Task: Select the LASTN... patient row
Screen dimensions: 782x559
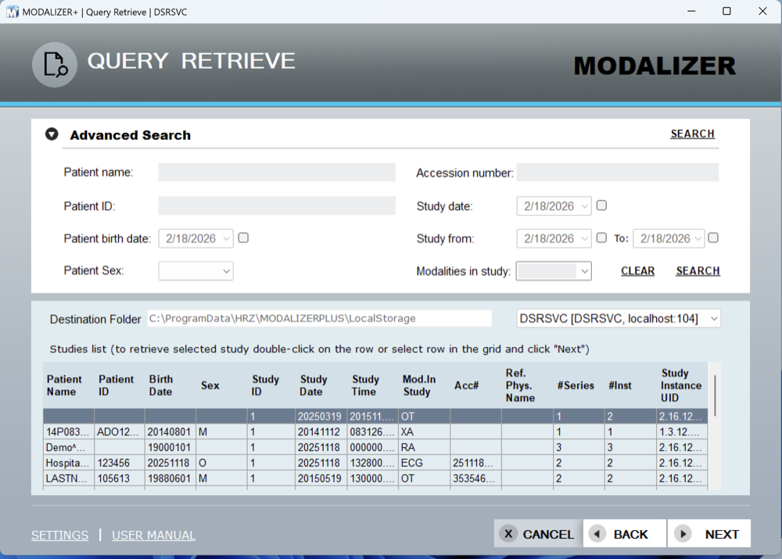Action: coord(375,478)
